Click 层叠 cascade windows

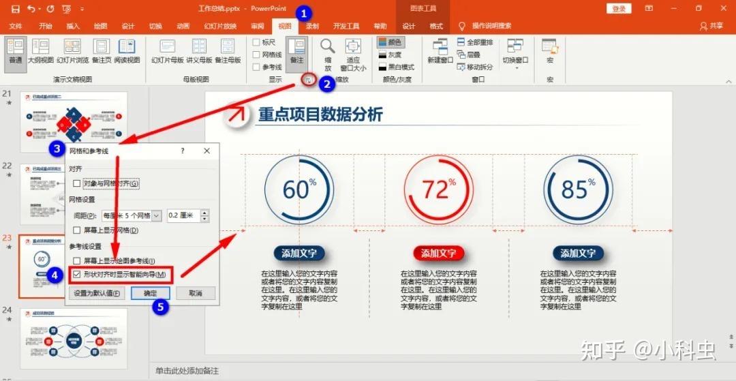(x=468, y=55)
